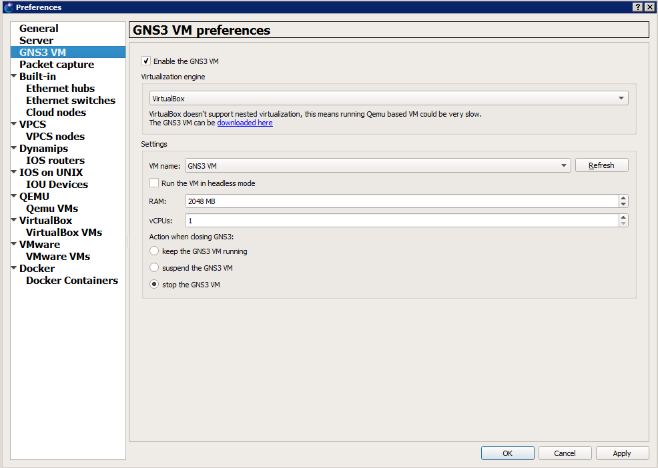This screenshot has height=468, width=658.
Task: Collapse the VirtualBox tree section
Action: pyautogui.click(x=14, y=219)
